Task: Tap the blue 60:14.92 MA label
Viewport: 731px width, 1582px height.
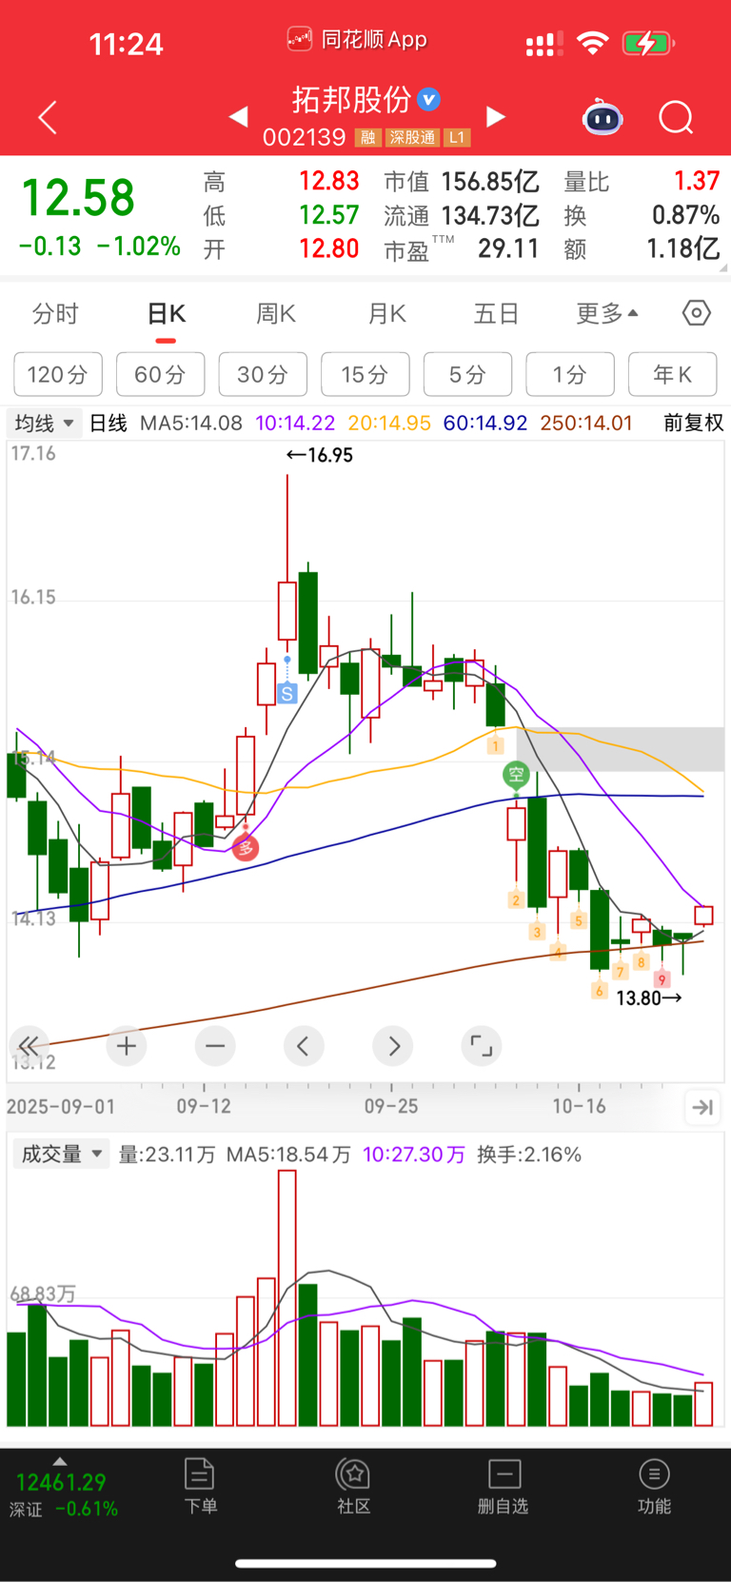Action: coord(485,423)
